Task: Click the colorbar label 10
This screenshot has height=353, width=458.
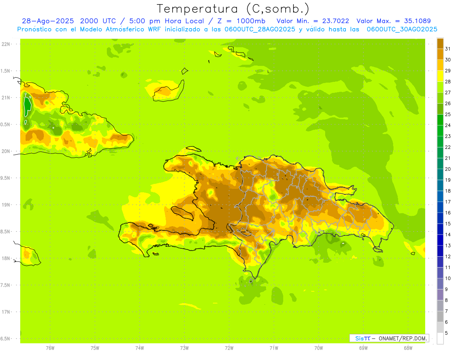Action: pos(448,279)
